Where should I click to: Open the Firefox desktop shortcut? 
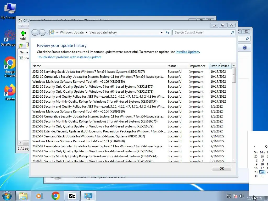(x=10, y=92)
